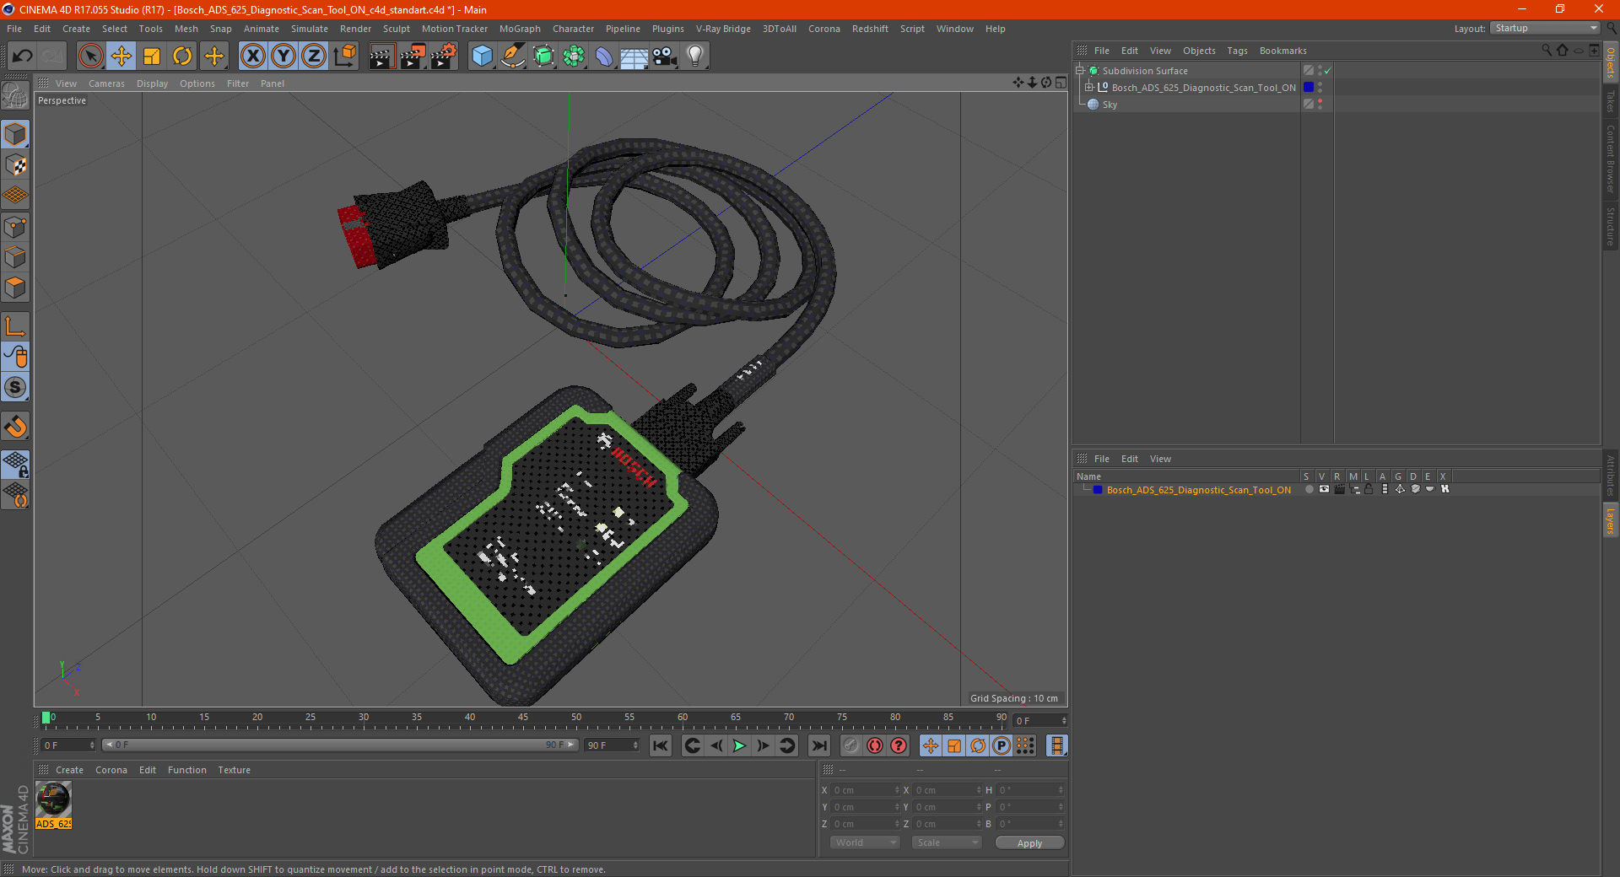Screen dimensions: 1620x877
Task: Switch the coordinate system icon
Action: (344, 56)
